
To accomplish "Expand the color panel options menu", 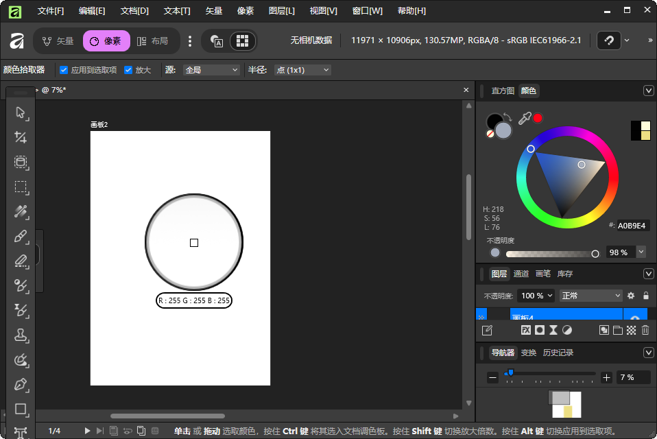I will point(648,91).
